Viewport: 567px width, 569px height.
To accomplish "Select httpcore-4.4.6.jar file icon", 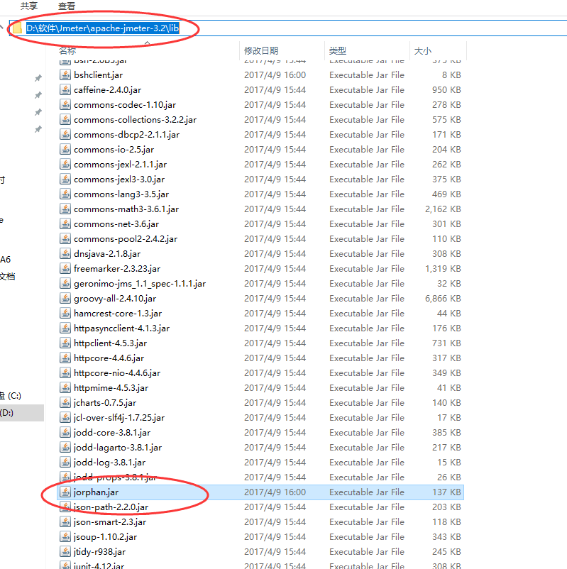I will (65, 358).
